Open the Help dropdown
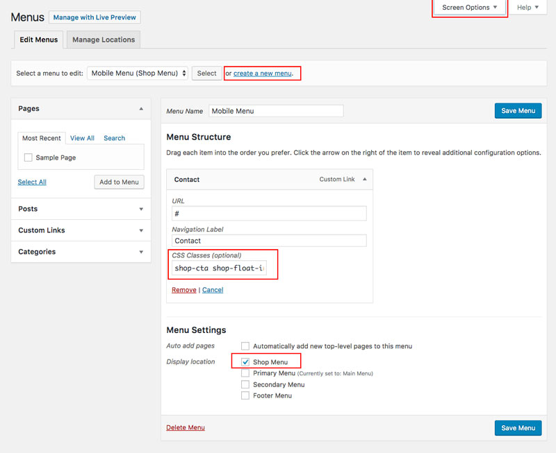This screenshot has height=453, width=556. tap(528, 8)
